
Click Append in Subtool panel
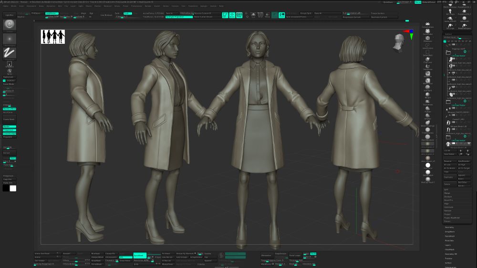[x=464, y=175]
